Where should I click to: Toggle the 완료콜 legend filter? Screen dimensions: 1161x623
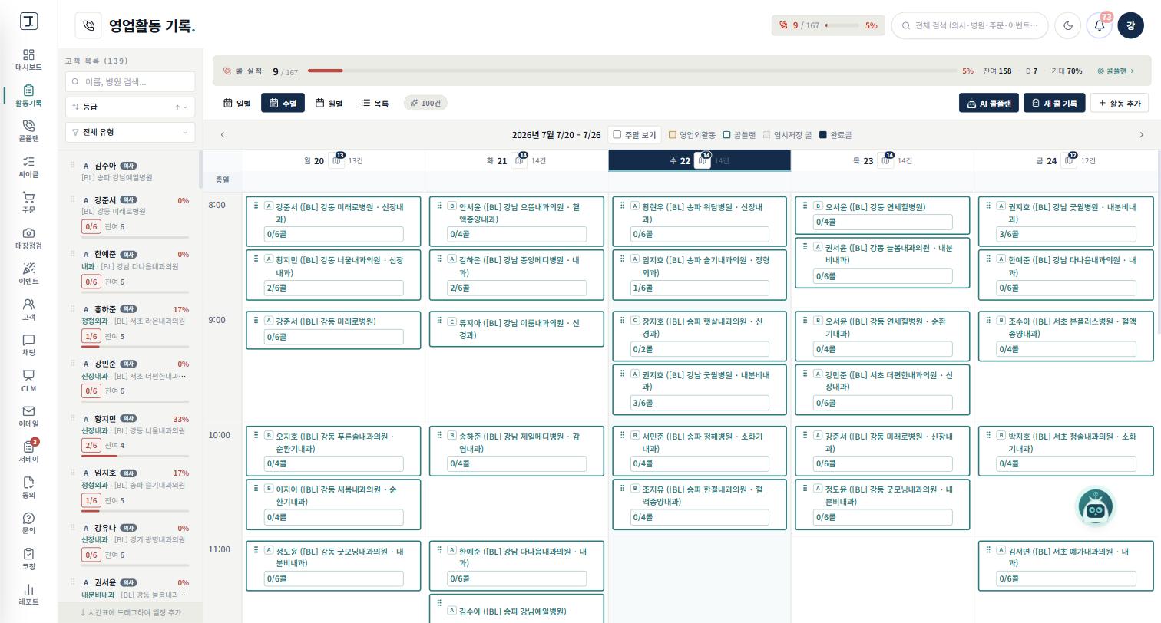tap(835, 135)
